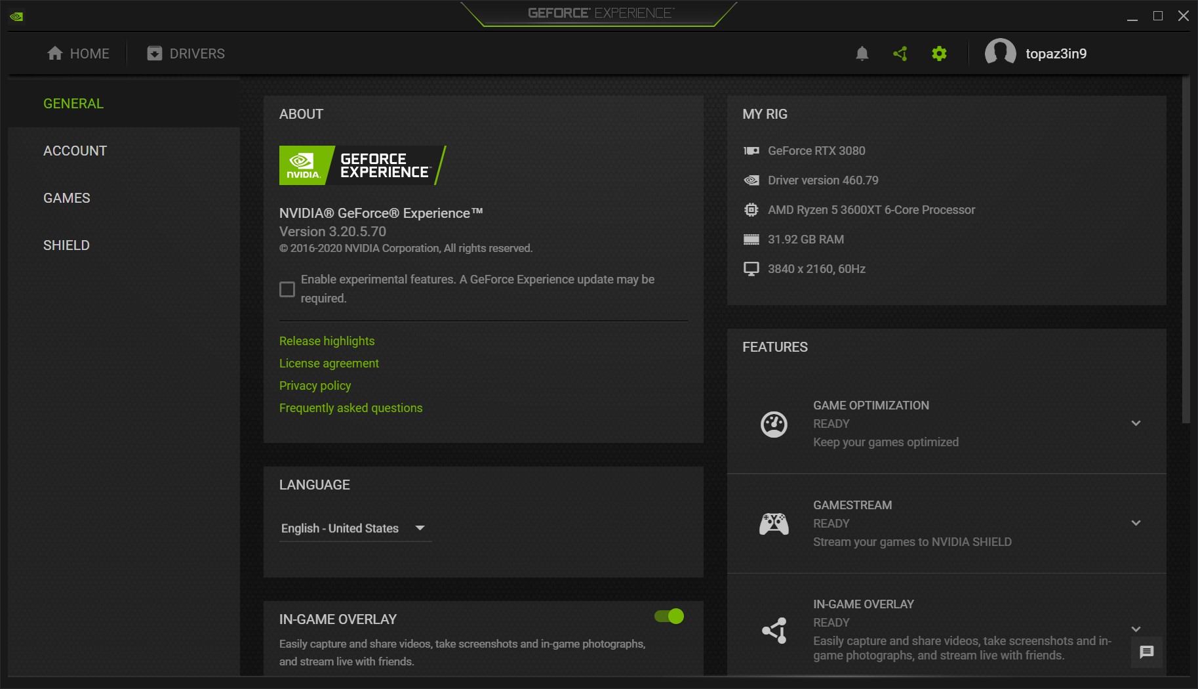Maximize the GeForce Experience window
The width and height of the screenshot is (1198, 689).
1158,16
